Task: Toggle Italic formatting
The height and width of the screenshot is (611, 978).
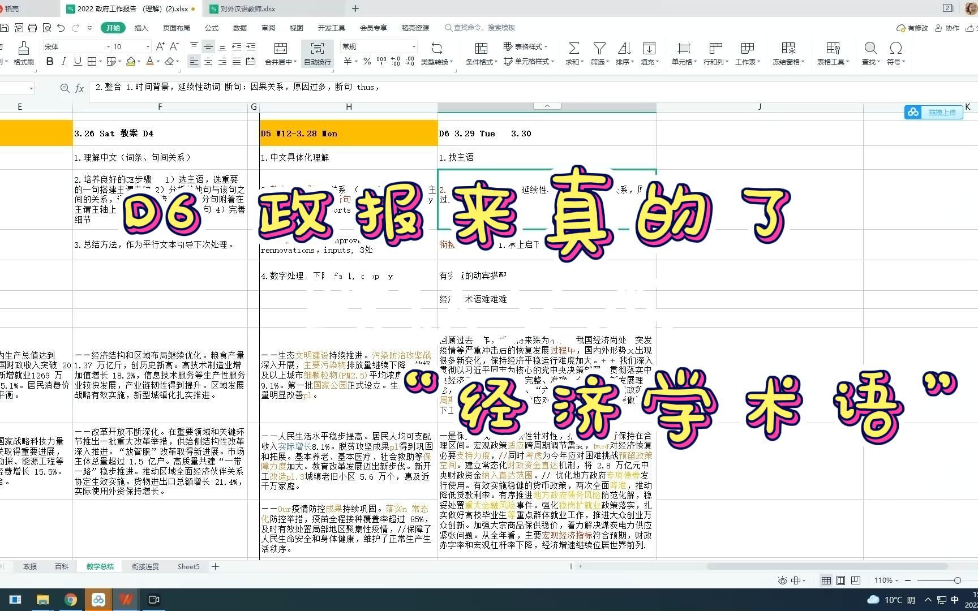Action: point(63,61)
